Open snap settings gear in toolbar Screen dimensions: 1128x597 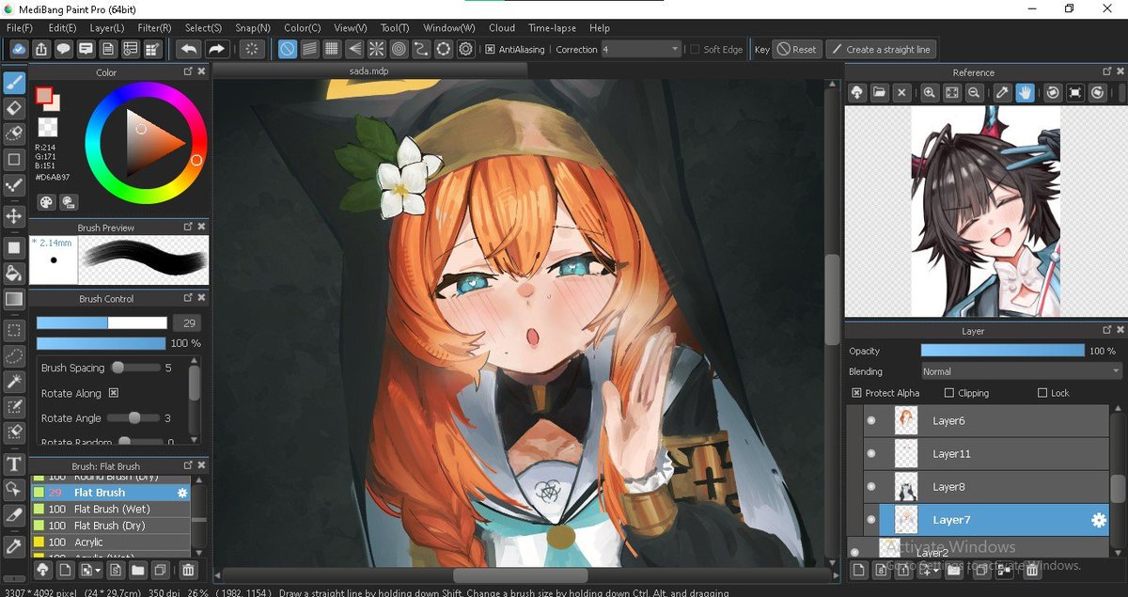pyautogui.click(x=465, y=49)
